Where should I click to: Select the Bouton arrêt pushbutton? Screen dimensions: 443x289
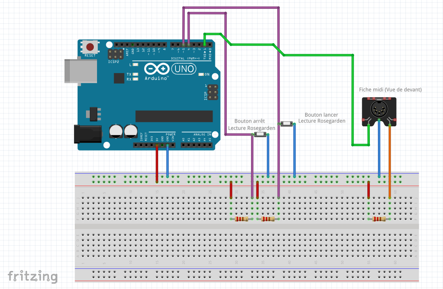point(260,135)
